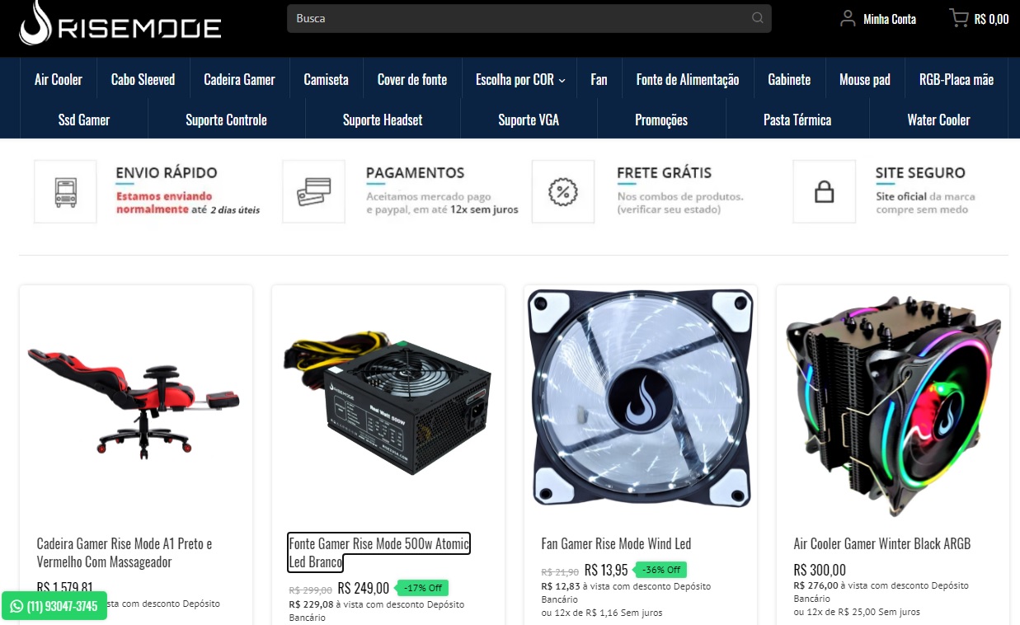Viewport: 1020px width, 625px height.
Task: Open the Promoções category
Action: 661,120
